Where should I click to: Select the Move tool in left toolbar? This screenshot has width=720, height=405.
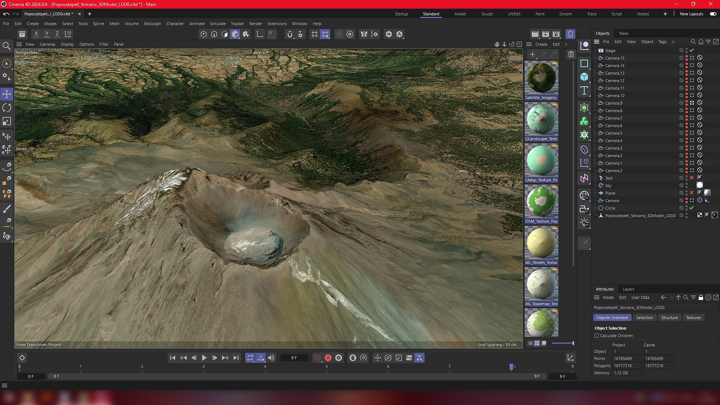click(x=7, y=94)
